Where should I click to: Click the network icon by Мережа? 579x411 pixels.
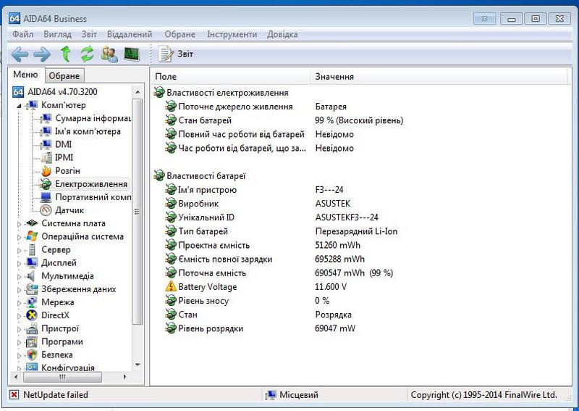pos(32,302)
